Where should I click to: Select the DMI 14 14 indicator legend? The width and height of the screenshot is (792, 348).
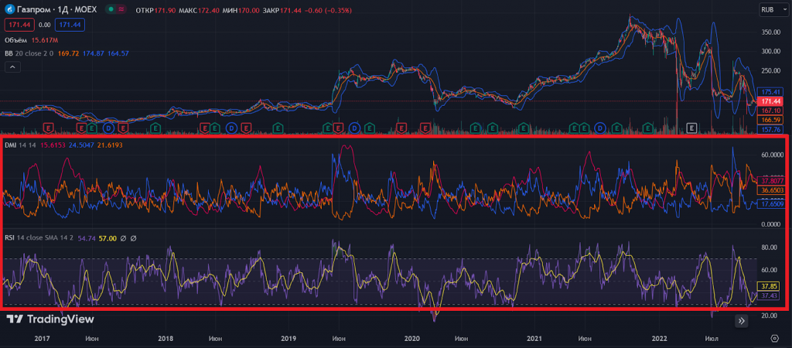point(19,145)
